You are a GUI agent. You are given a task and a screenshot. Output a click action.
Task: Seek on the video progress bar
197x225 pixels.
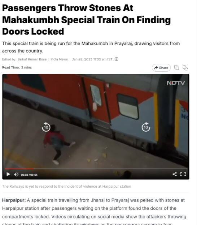(x=96, y=169)
